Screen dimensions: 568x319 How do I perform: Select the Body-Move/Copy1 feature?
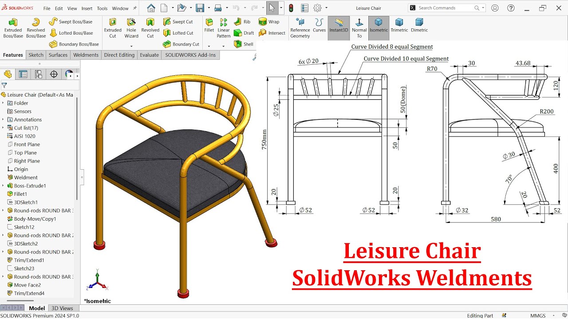35,219
